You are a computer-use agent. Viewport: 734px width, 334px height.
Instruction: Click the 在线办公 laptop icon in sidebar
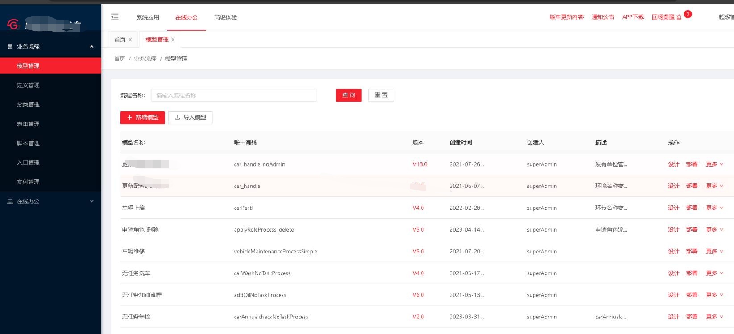[10, 201]
